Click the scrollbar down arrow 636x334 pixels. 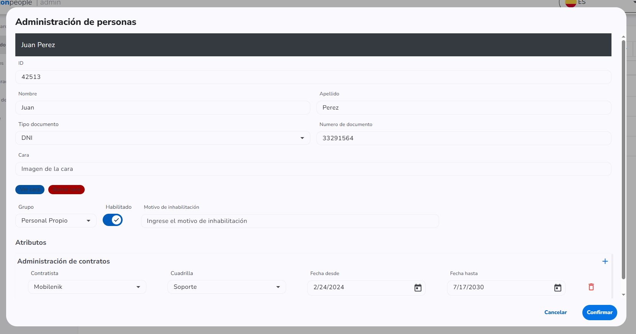point(623,295)
